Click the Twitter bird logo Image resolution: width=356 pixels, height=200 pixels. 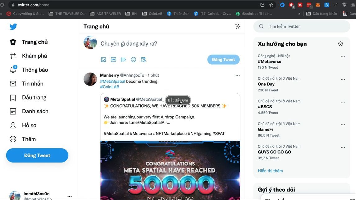[x=13, y=26]
